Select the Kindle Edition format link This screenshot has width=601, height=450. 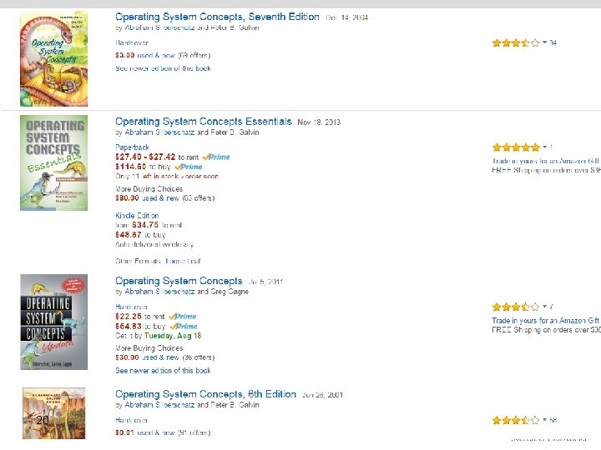click(x=137, y=216)
